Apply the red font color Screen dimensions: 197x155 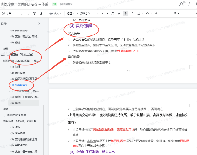[156, 13]
